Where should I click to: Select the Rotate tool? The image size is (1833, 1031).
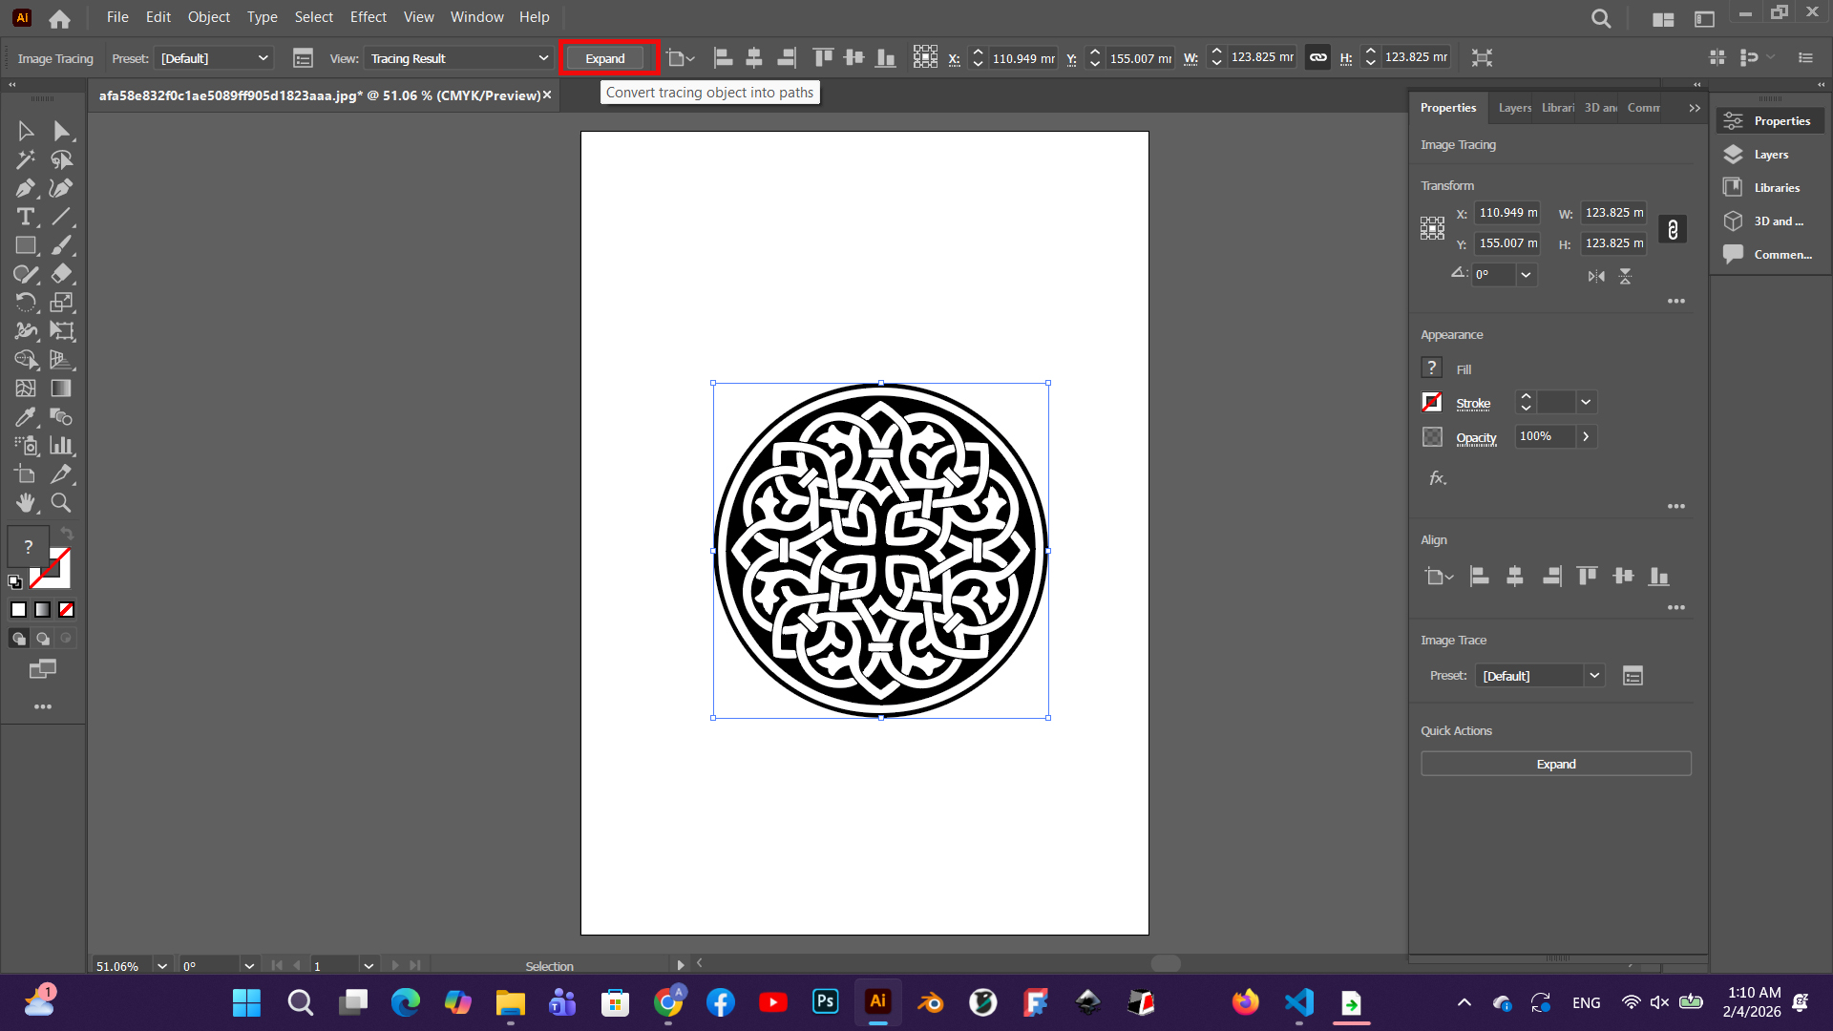(26, 303)
